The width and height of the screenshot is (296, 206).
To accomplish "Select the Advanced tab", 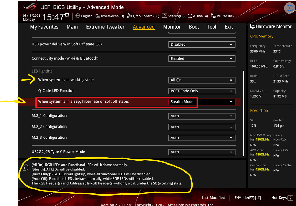I will click(x=144, y=27).
